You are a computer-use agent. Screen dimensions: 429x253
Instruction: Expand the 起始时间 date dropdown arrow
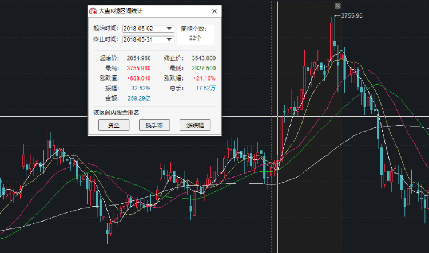[x=169, y=29]
